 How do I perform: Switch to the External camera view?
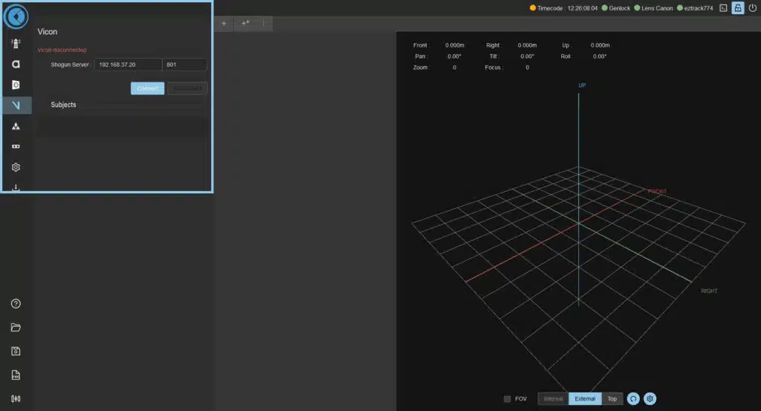(585, 399)
